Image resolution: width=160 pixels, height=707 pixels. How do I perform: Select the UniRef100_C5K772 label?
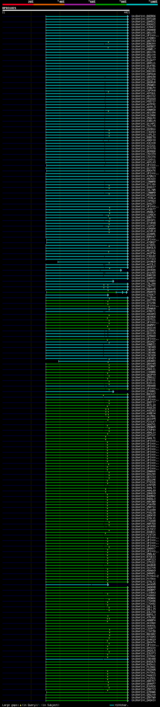click(x=143, y=286)
